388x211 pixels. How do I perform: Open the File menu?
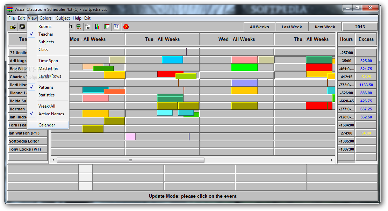tap(12, 18)
